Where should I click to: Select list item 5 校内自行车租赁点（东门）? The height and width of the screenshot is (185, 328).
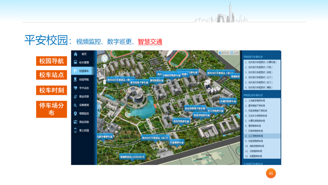(x=262, y=82)
